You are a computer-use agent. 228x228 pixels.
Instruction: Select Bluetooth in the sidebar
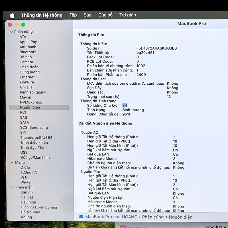click(x=28, y=52)
